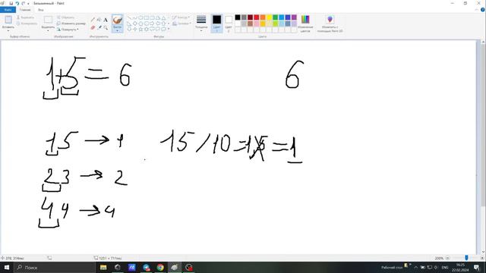This screenshot has width=486, height=273.
Task: Expand the Select (Выделить) dropdown arrow
Action: point(48,30)
